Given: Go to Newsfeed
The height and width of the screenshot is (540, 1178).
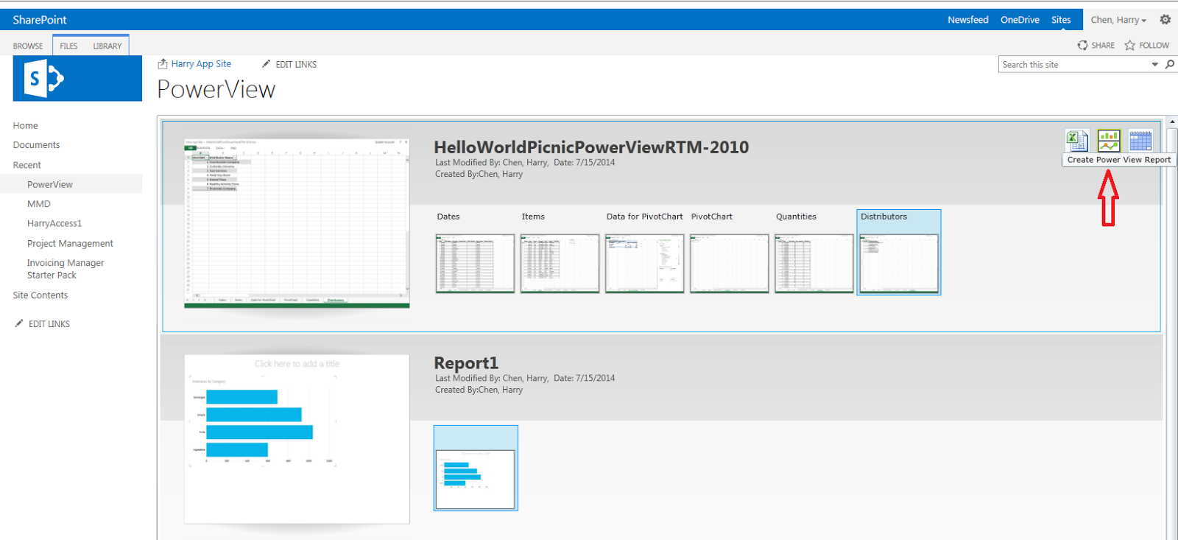Looking at the screenshot, I should (x=968, y=20).
